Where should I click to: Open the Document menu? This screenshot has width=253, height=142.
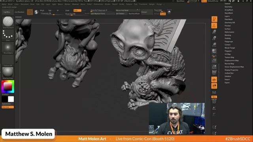25,4
